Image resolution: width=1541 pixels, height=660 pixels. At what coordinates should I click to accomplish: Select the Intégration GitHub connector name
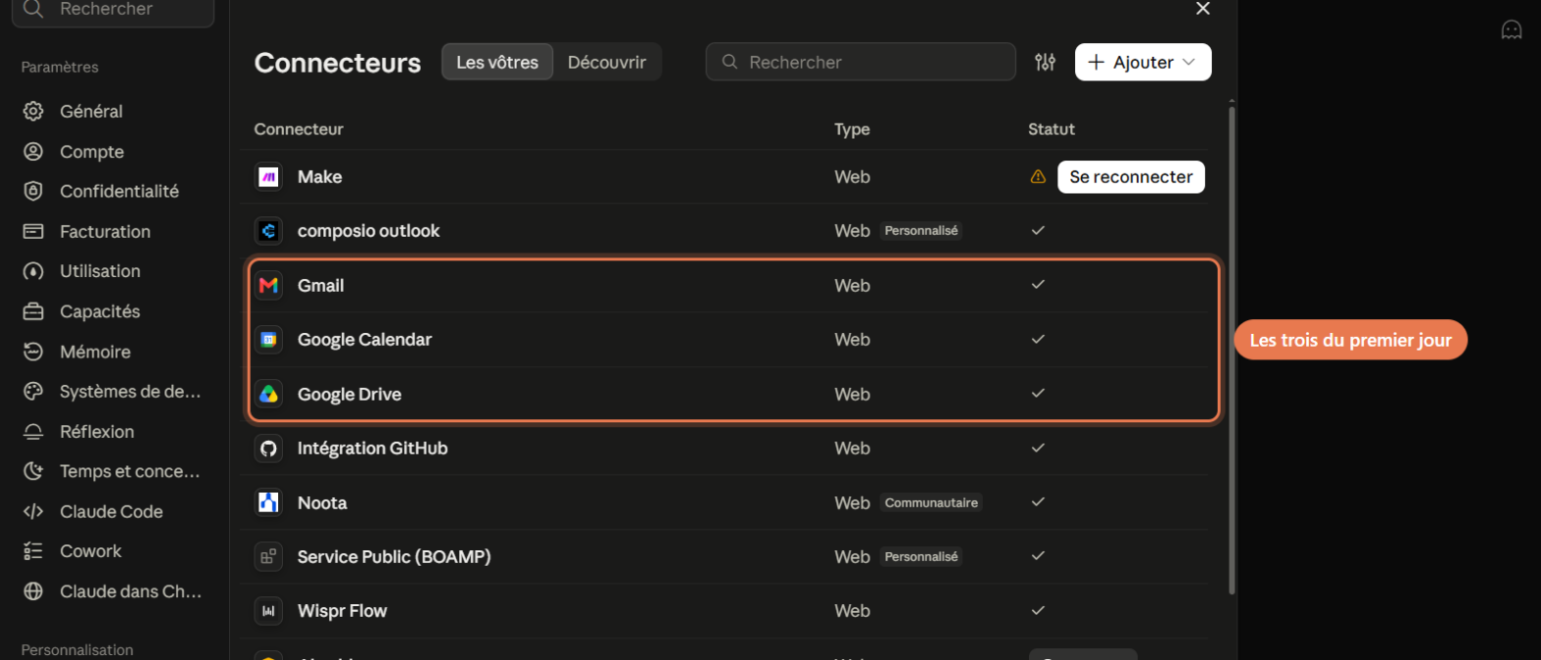coord(372,448)
